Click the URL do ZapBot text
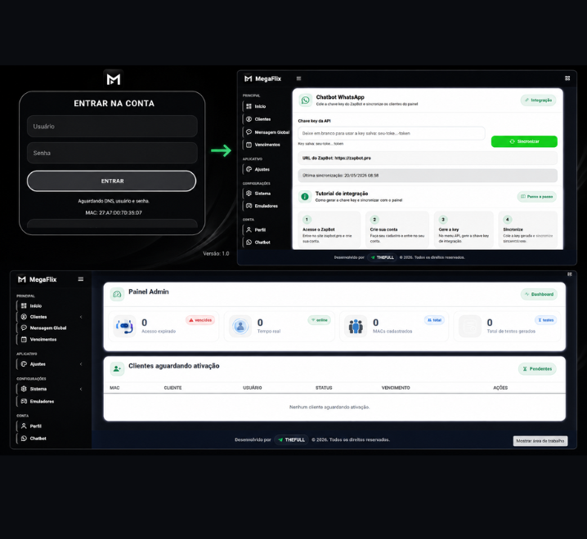 [337, 158]
